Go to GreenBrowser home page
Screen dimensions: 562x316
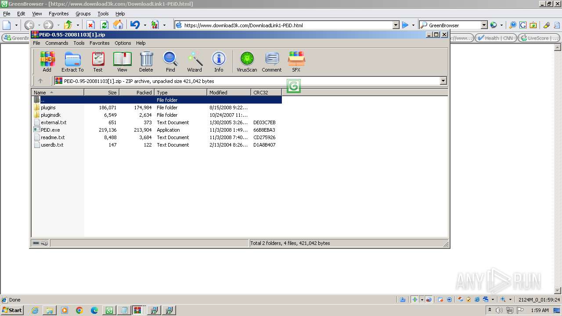(x=118, y=25)
